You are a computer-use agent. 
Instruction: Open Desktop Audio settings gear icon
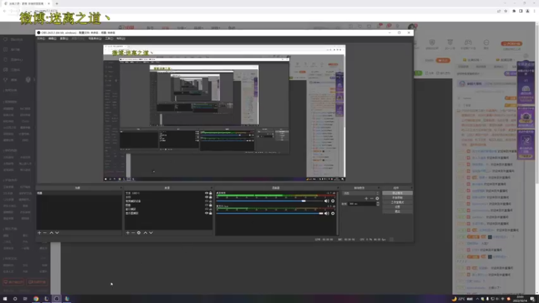[x=333, y=201]
